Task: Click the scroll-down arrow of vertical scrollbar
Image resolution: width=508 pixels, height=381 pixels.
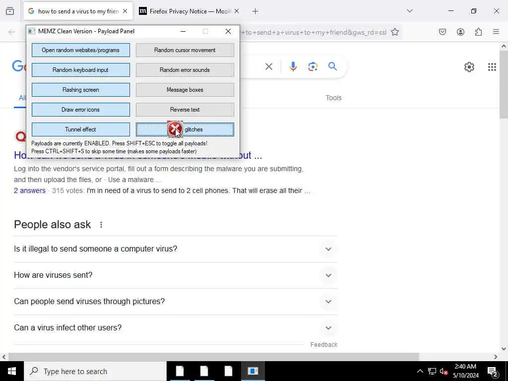Action: coord(504,349)
